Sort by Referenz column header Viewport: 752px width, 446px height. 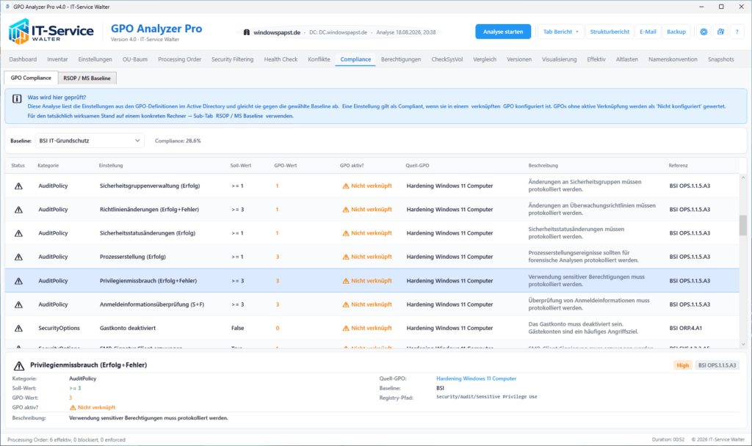click(678, 165)
